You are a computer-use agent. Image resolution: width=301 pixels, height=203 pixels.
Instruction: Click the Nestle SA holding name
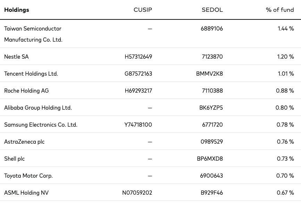(17, 57)
